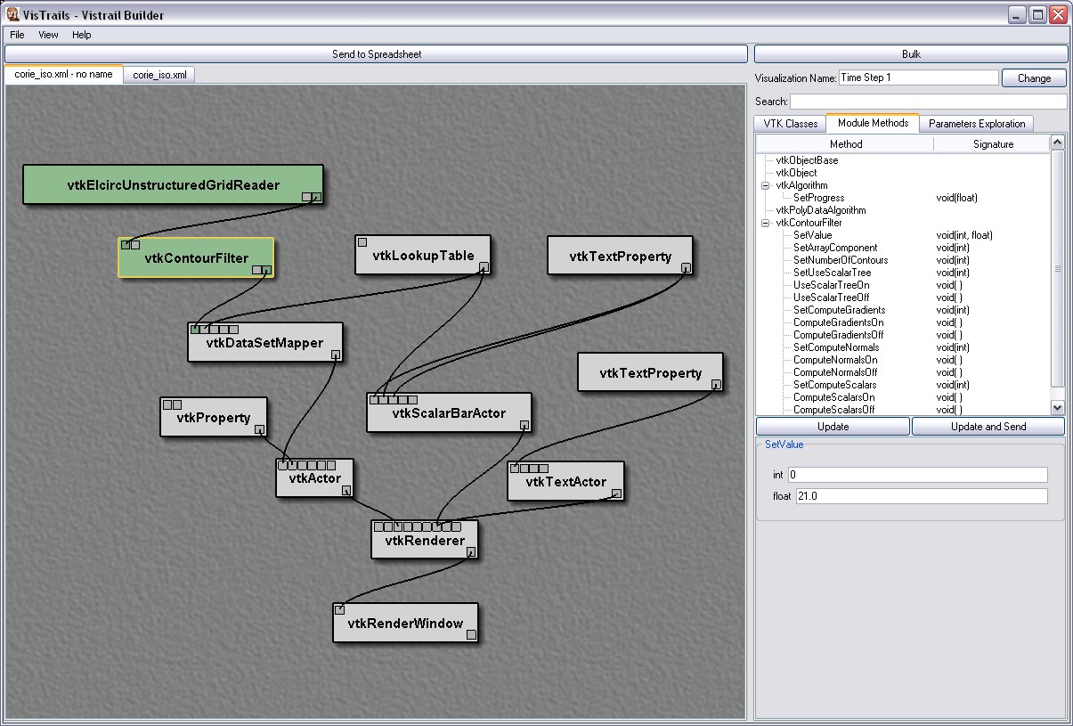
Task: Select the vtkRenderWindow module
Action: [x=405, y=623]
